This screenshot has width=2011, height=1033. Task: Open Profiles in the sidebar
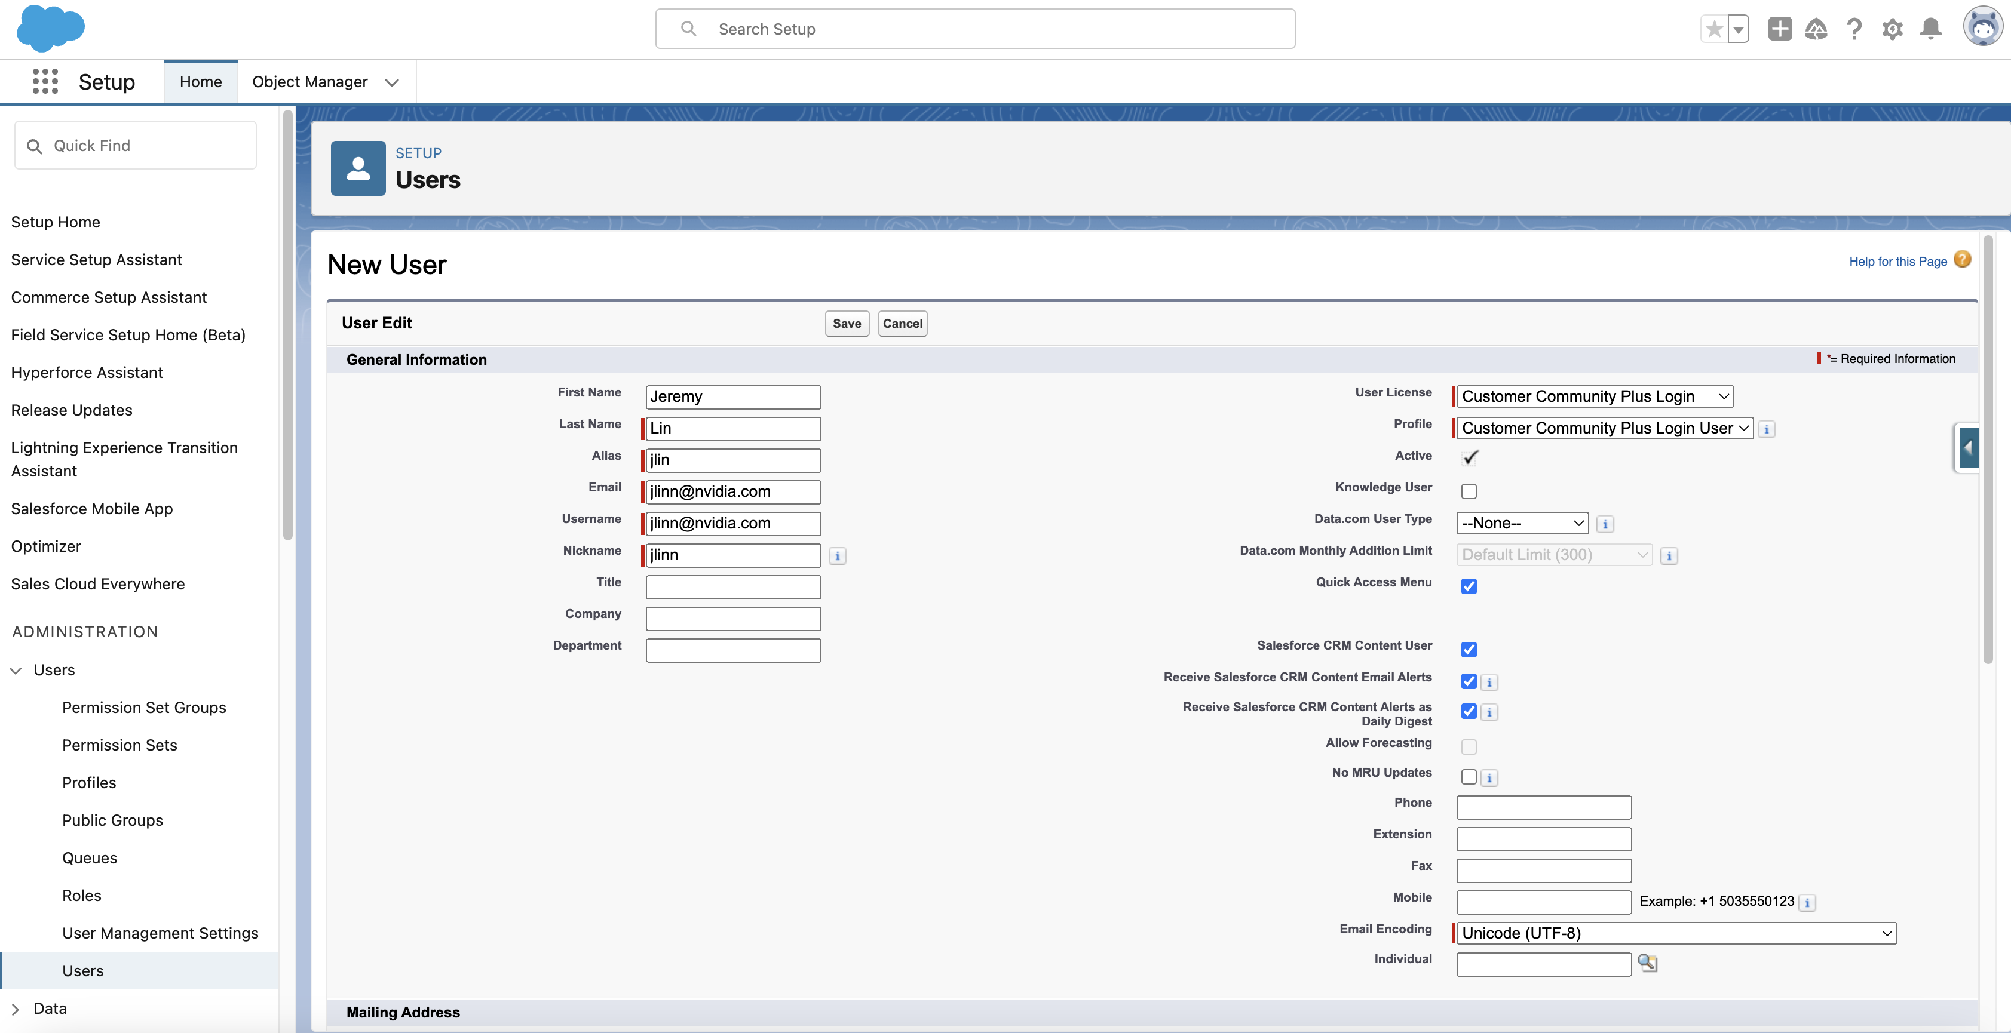pos(89,783)
